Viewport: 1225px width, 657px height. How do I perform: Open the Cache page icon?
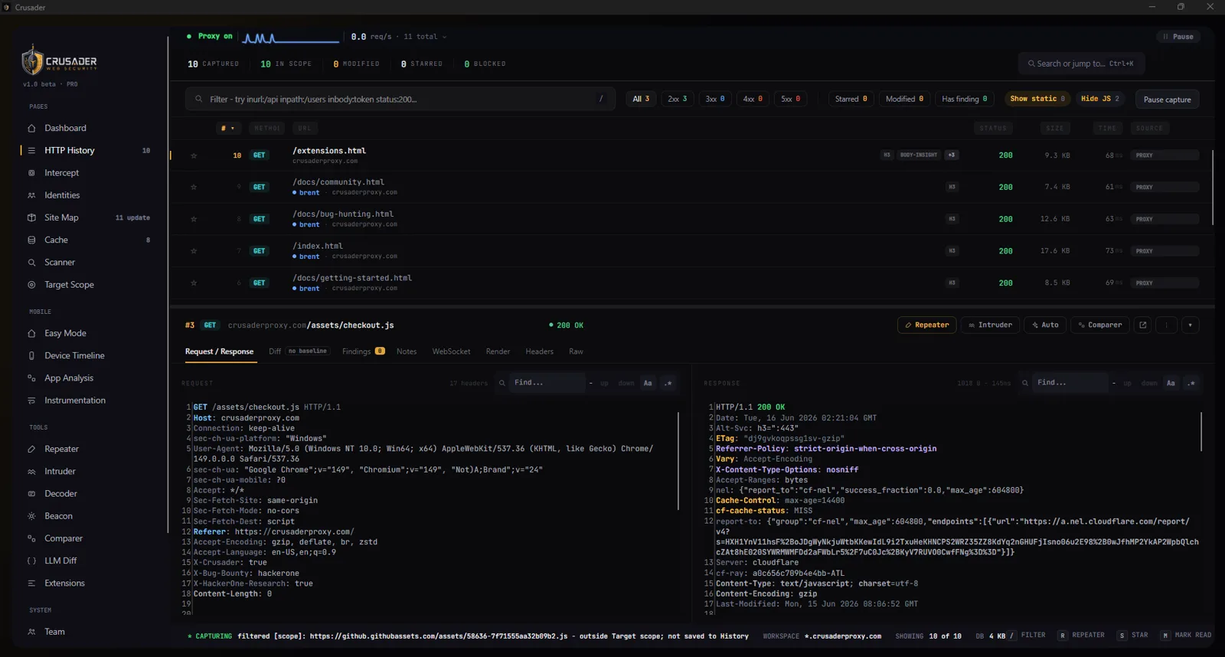[x=31, y=240]
